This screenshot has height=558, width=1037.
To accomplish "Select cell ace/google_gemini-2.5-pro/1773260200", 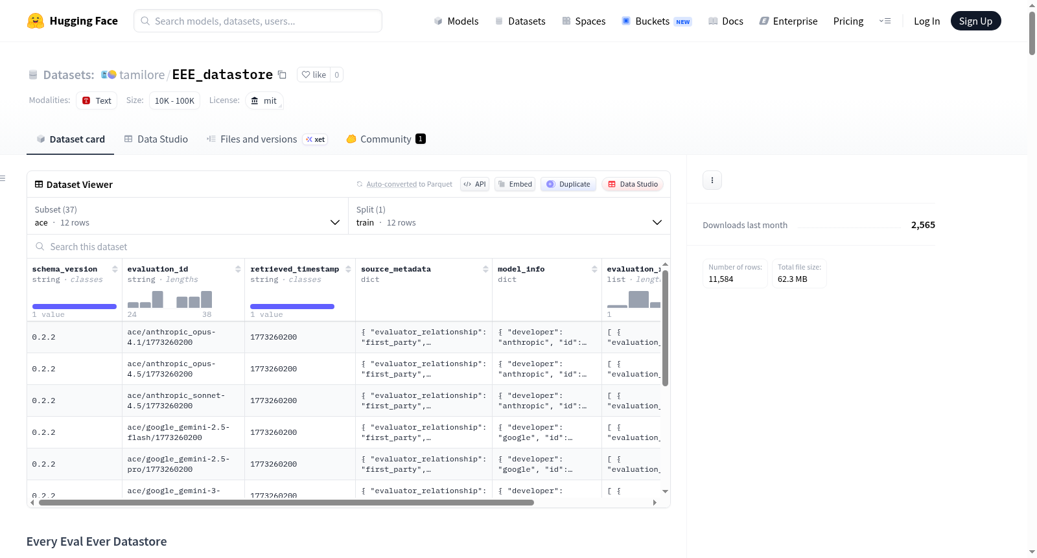I will pyautogui.click(x=183, y=464).
